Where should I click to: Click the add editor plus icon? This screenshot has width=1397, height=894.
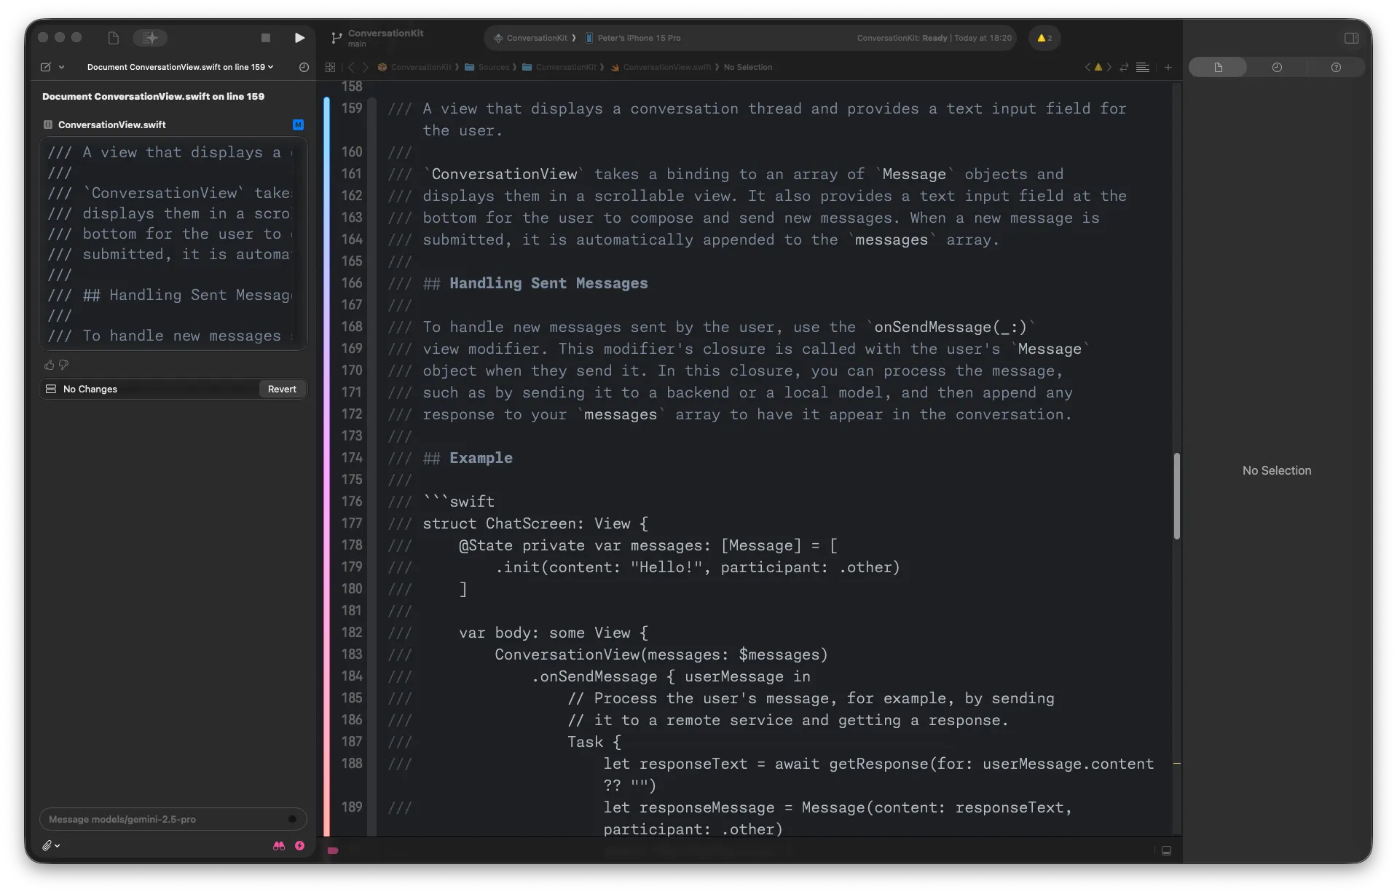(x=1168, y=67)
